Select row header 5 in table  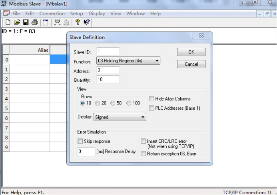(6, 108)
